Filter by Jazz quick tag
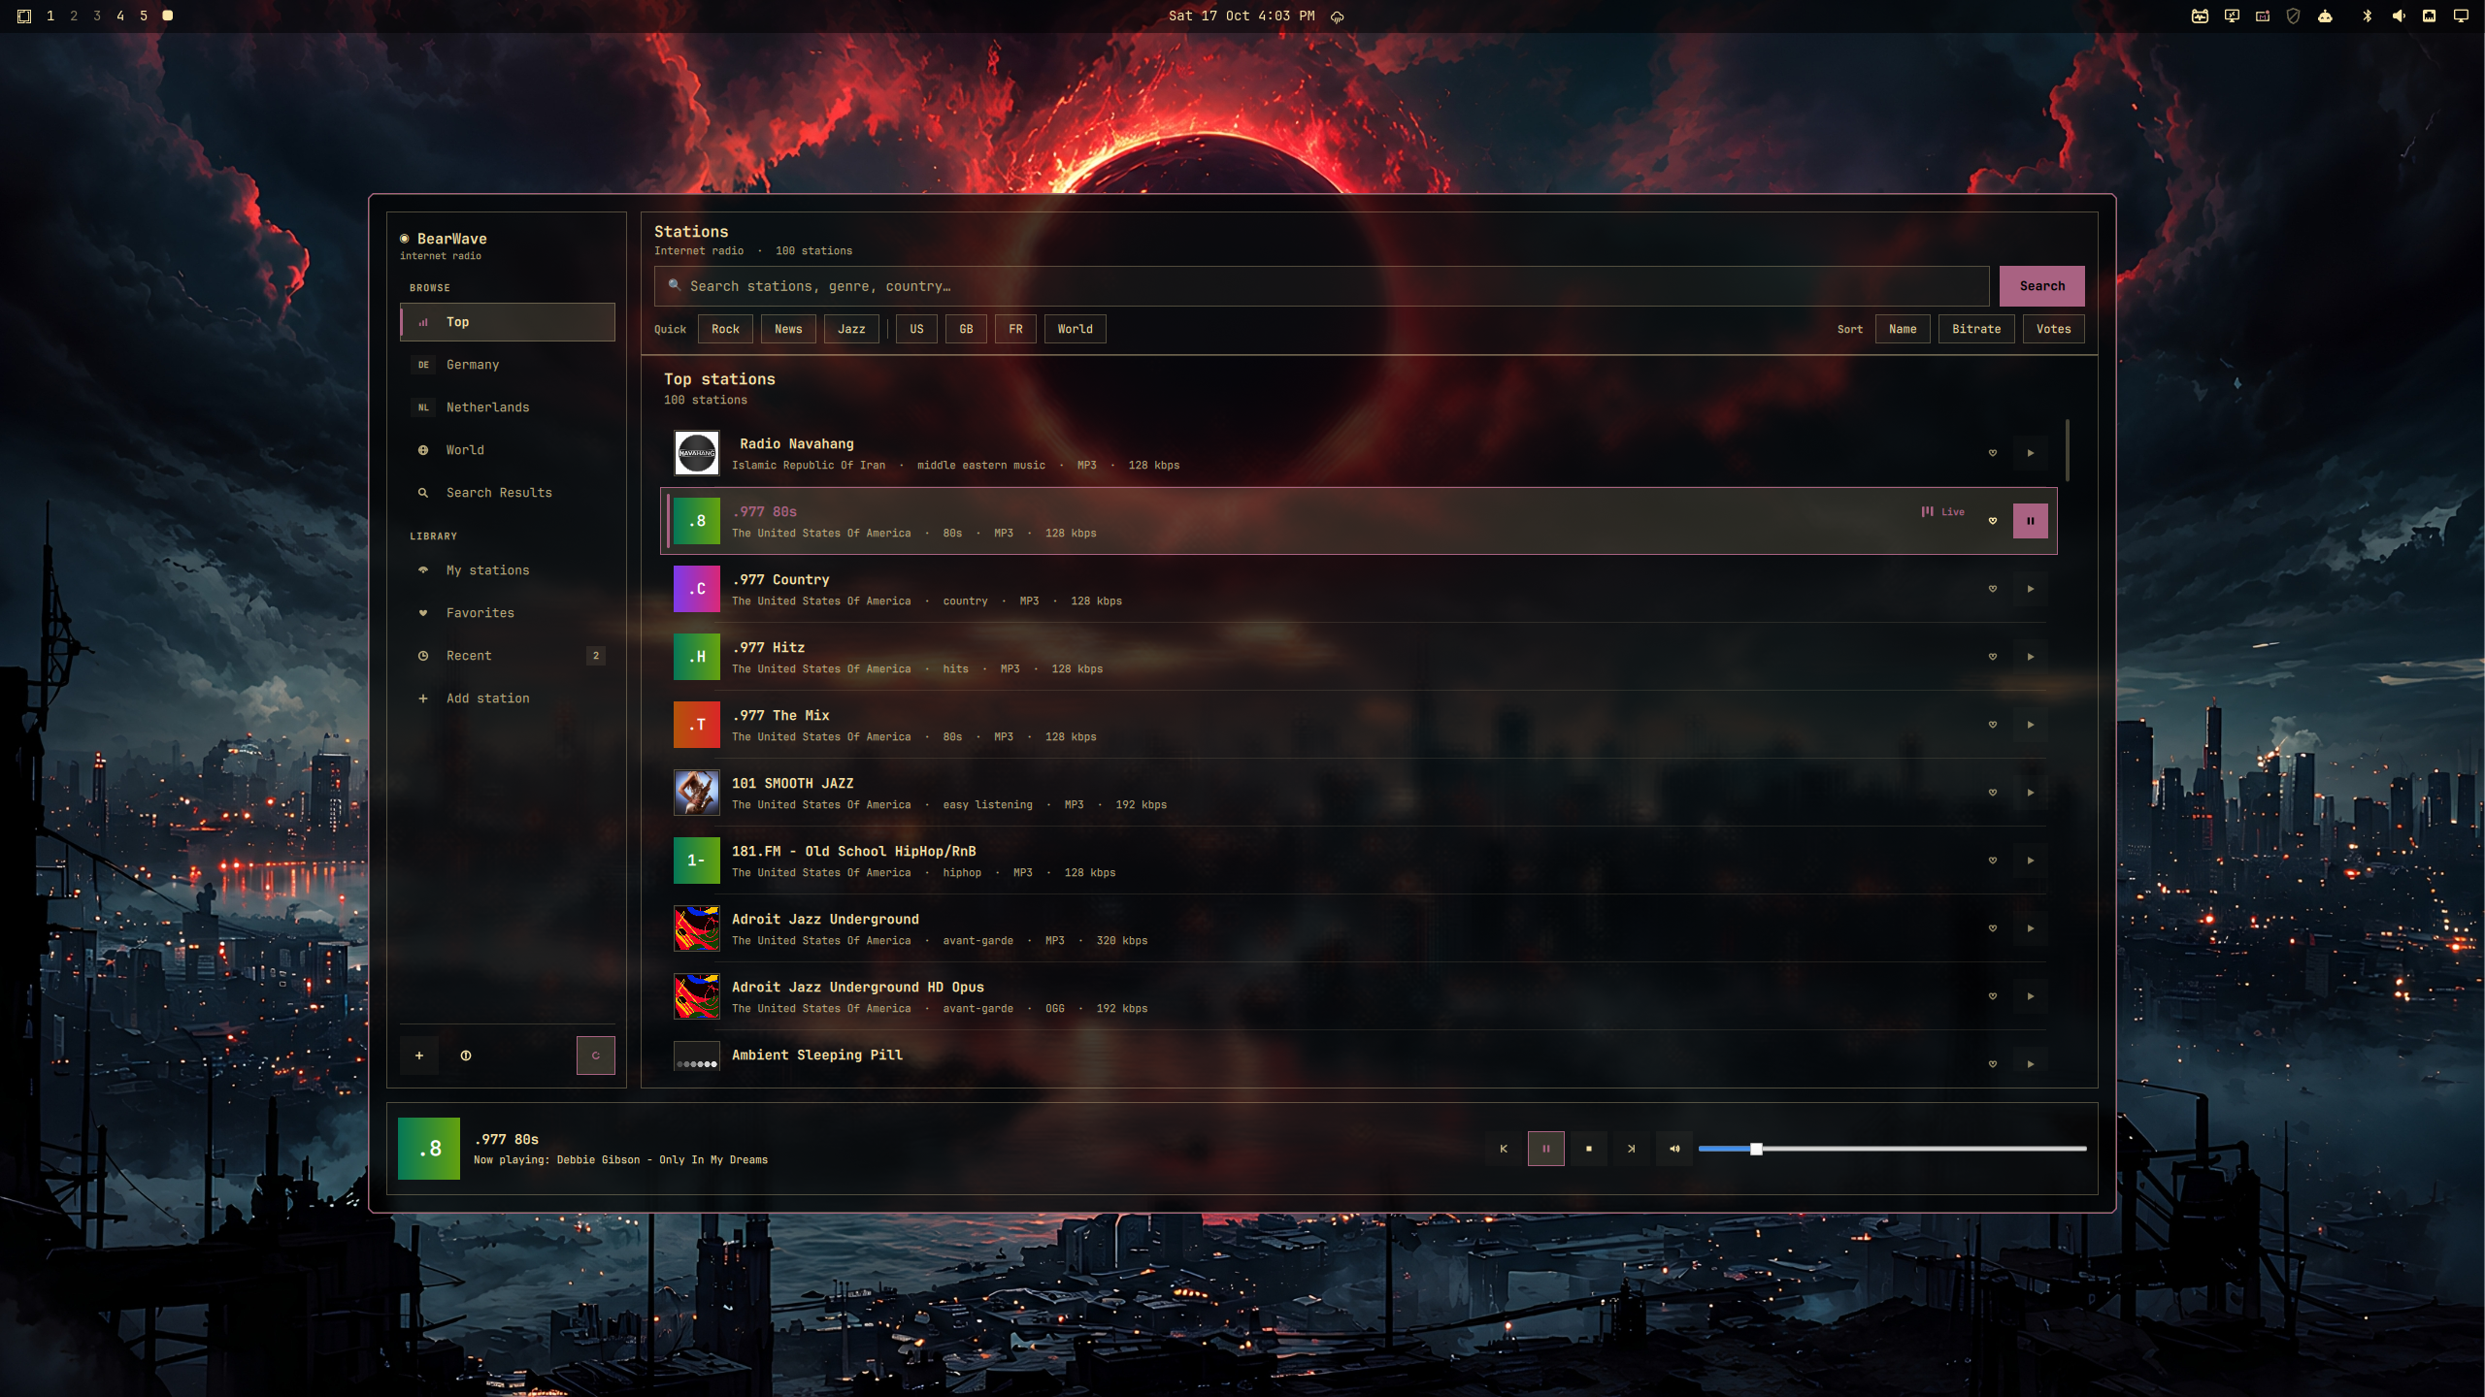 point(851,329)
